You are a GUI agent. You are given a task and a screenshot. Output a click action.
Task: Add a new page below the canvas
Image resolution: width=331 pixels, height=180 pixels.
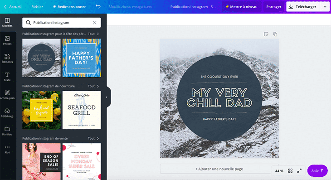tap(219, 169)
